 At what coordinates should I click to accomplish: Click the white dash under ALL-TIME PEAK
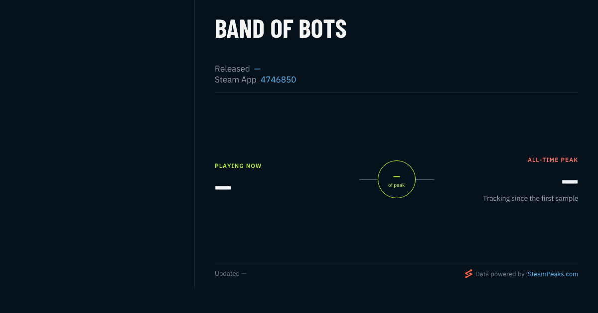tap(570, 182)
